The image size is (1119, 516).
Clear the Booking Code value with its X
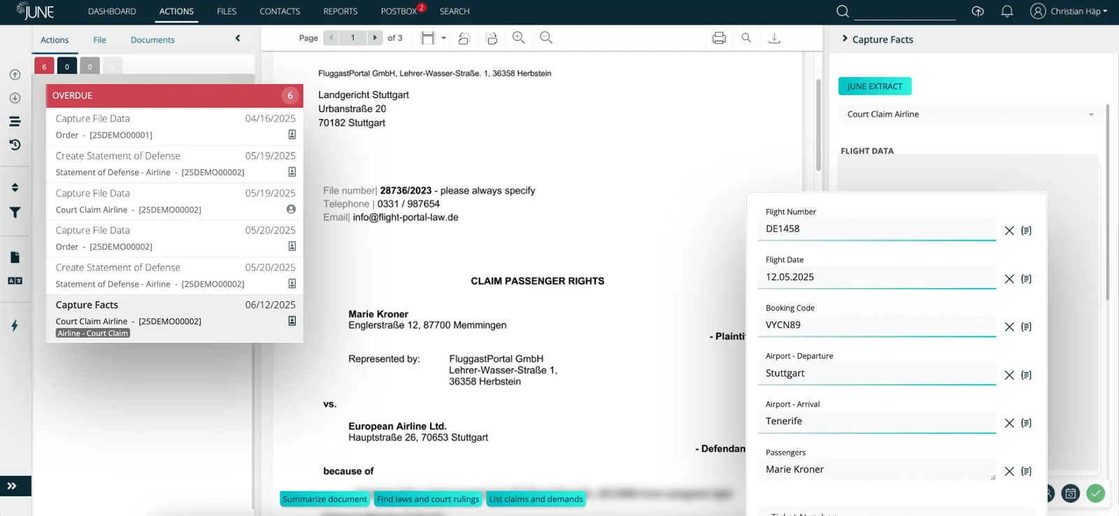[1009, 327]
